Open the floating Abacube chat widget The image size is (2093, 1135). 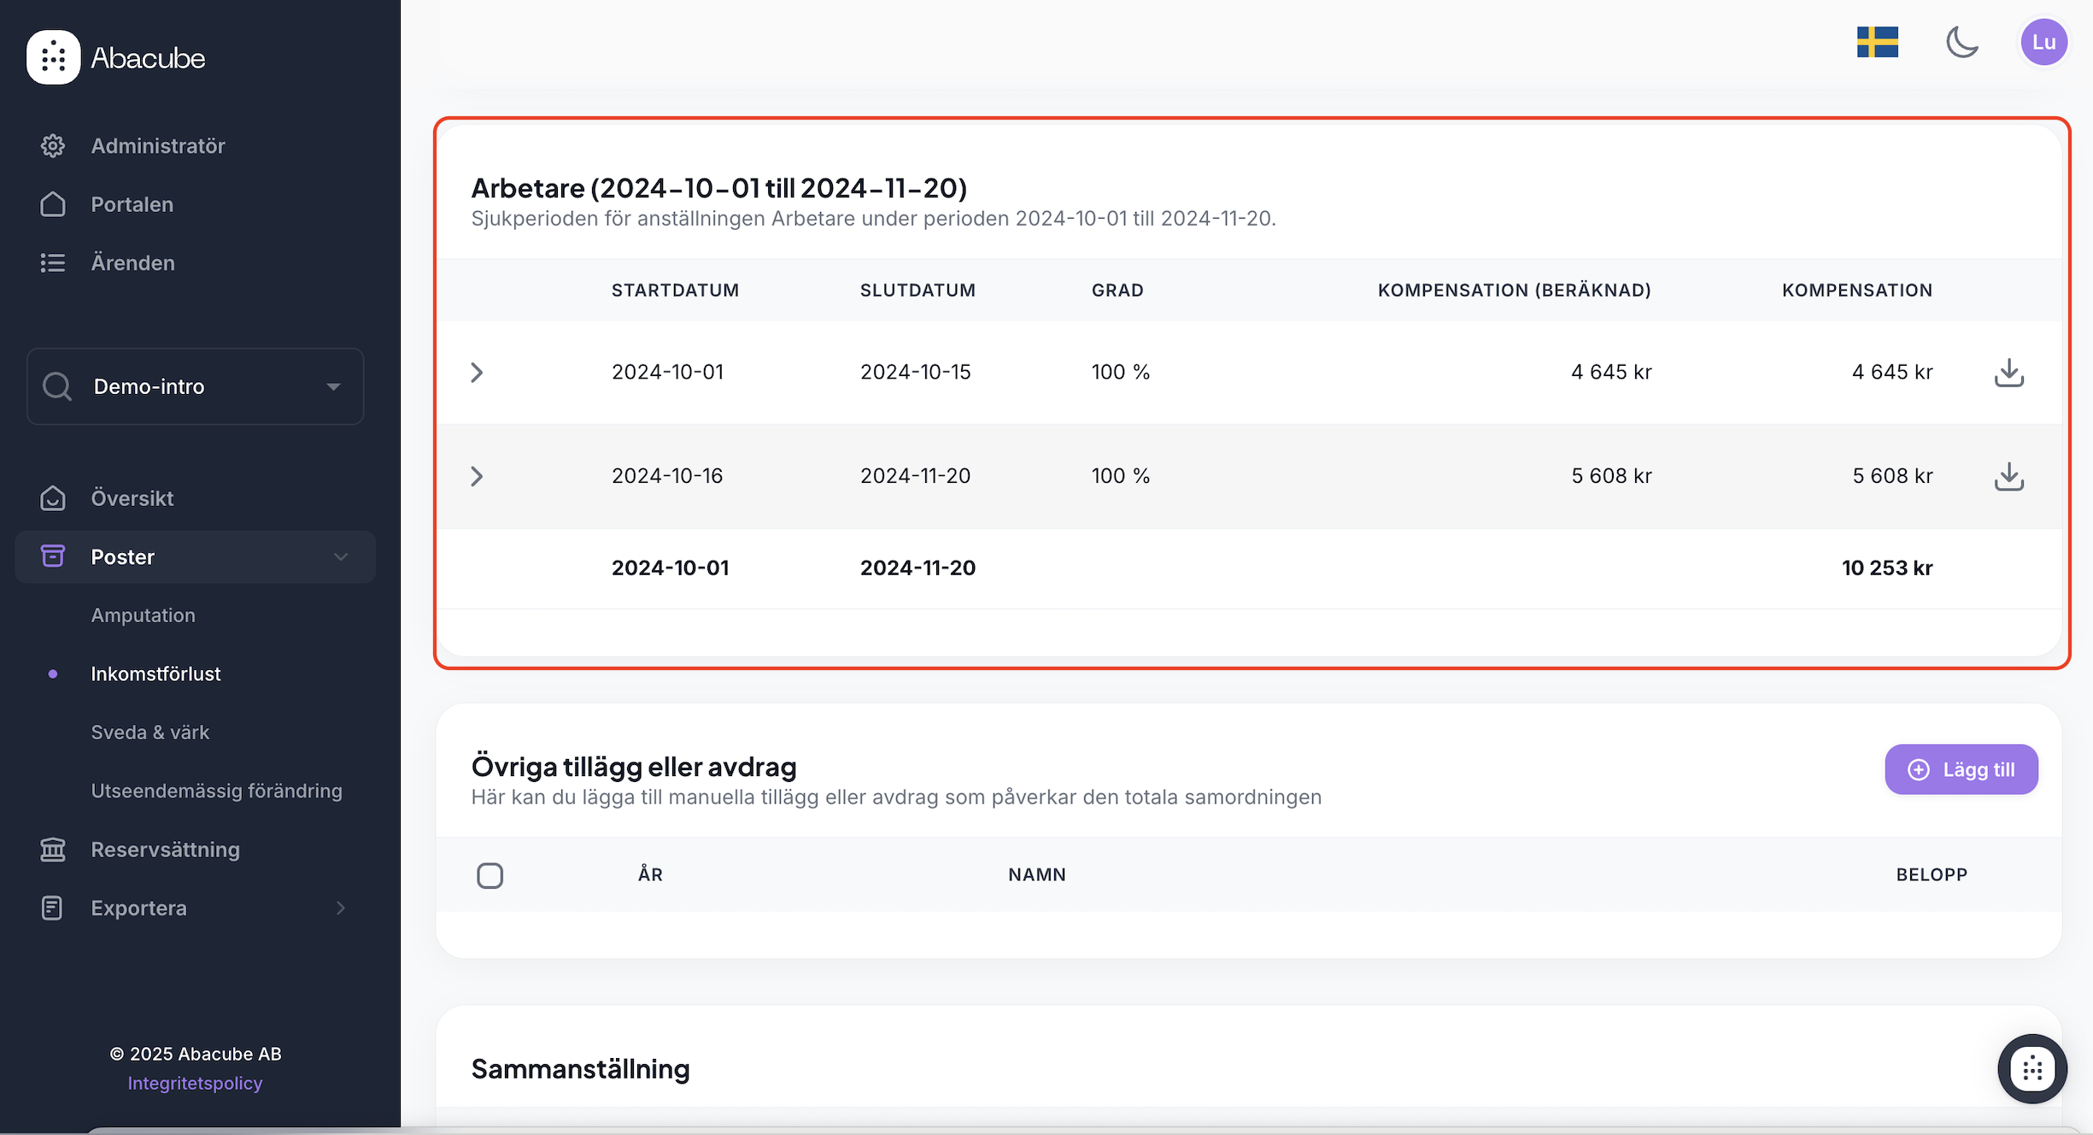click(x=2031, y=1068)
